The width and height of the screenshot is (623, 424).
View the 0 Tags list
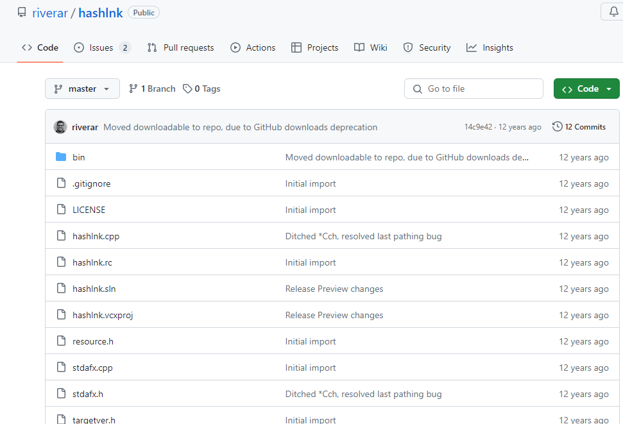[x=201, y=89]
